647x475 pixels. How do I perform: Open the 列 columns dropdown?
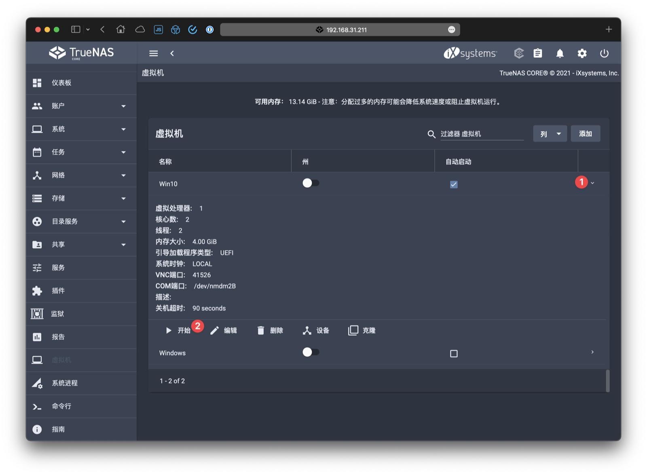click(x=550, y=133)
